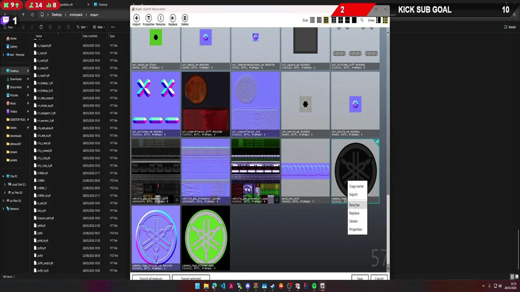Select the fifth thumbnail size option
520x292 pixels.
pyautogui.click(x=340, y=20)
